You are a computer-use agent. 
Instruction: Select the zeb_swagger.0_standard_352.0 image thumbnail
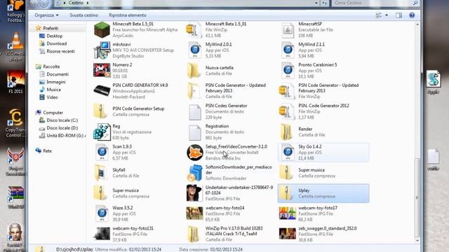tap(287, 234)
